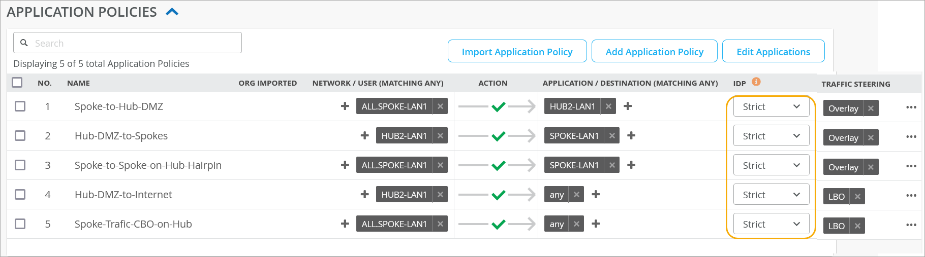
Task: Check the Spoke-to-Hub-DMZ policy checkbox
Action: tap(20, 106)
